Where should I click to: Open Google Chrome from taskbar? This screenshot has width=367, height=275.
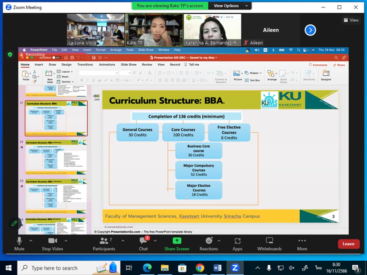coord(200,268)
